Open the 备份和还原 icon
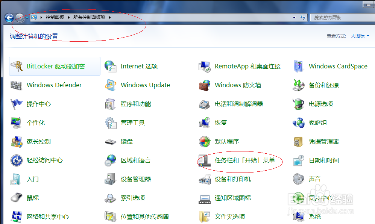Viewport: 375px width, 224px height. pos(299,85)
